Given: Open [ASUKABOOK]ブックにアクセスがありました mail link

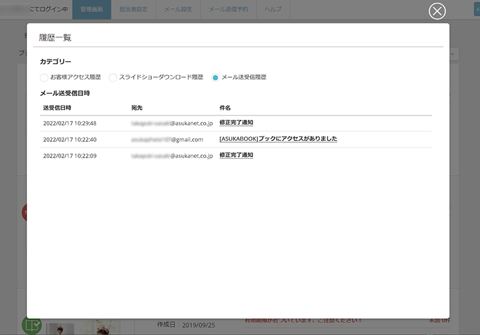Looking at the screenshot, I should pyautogui.click(x=278, y=139).
